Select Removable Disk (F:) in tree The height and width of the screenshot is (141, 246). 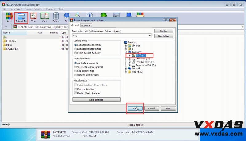(145, 65)
